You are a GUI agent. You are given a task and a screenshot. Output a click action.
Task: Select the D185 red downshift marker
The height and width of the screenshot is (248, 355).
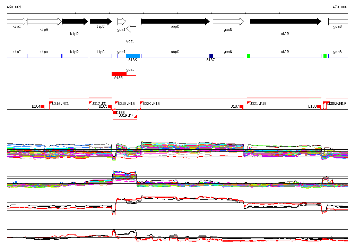click(x=110, y=106)
